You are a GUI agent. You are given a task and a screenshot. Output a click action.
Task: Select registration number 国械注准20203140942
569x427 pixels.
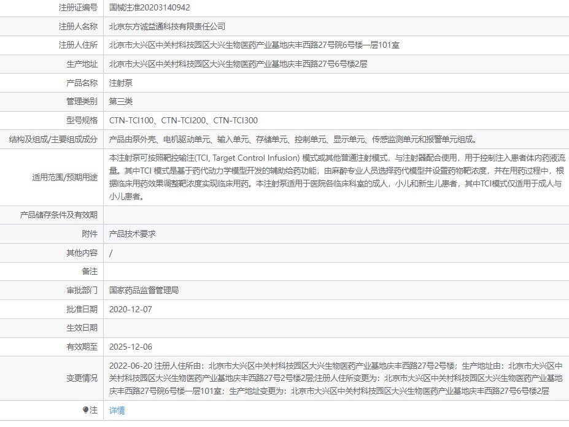(150, 7)
